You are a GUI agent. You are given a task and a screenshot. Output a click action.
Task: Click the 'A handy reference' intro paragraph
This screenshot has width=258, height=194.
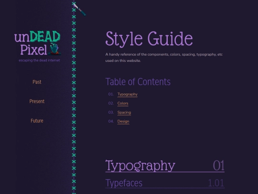point(164,57)
